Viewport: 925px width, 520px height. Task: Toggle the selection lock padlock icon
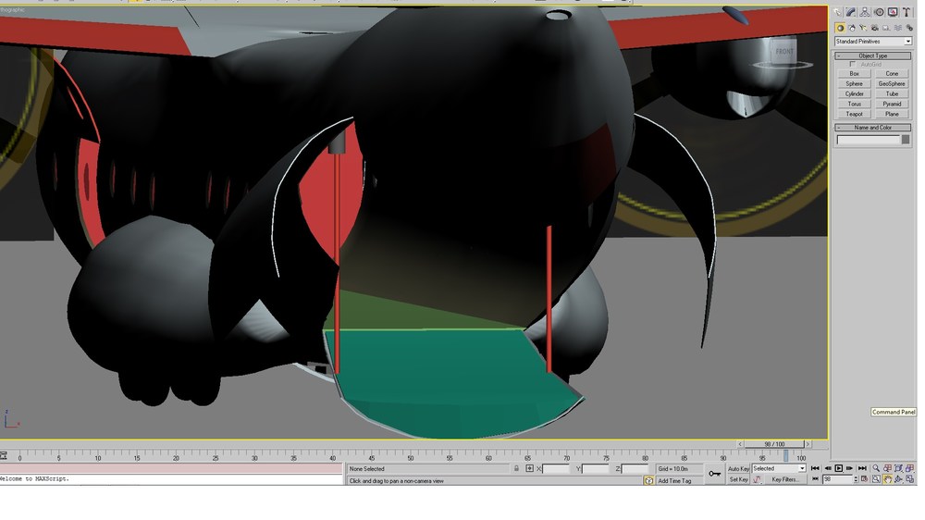pyautogui.click(x=516, y=469)
